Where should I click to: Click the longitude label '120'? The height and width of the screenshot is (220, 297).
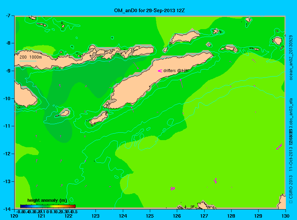15,216
